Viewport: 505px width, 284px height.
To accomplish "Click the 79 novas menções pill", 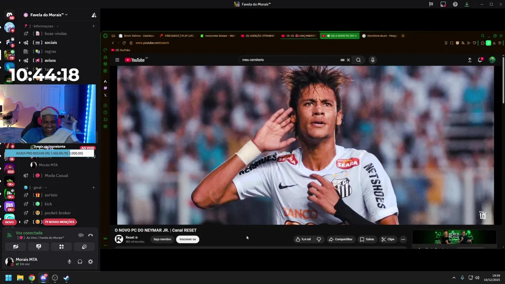I will click(x=60, y=222).
